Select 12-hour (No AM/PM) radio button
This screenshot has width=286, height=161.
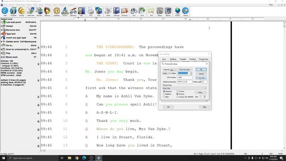click(177, 97)
